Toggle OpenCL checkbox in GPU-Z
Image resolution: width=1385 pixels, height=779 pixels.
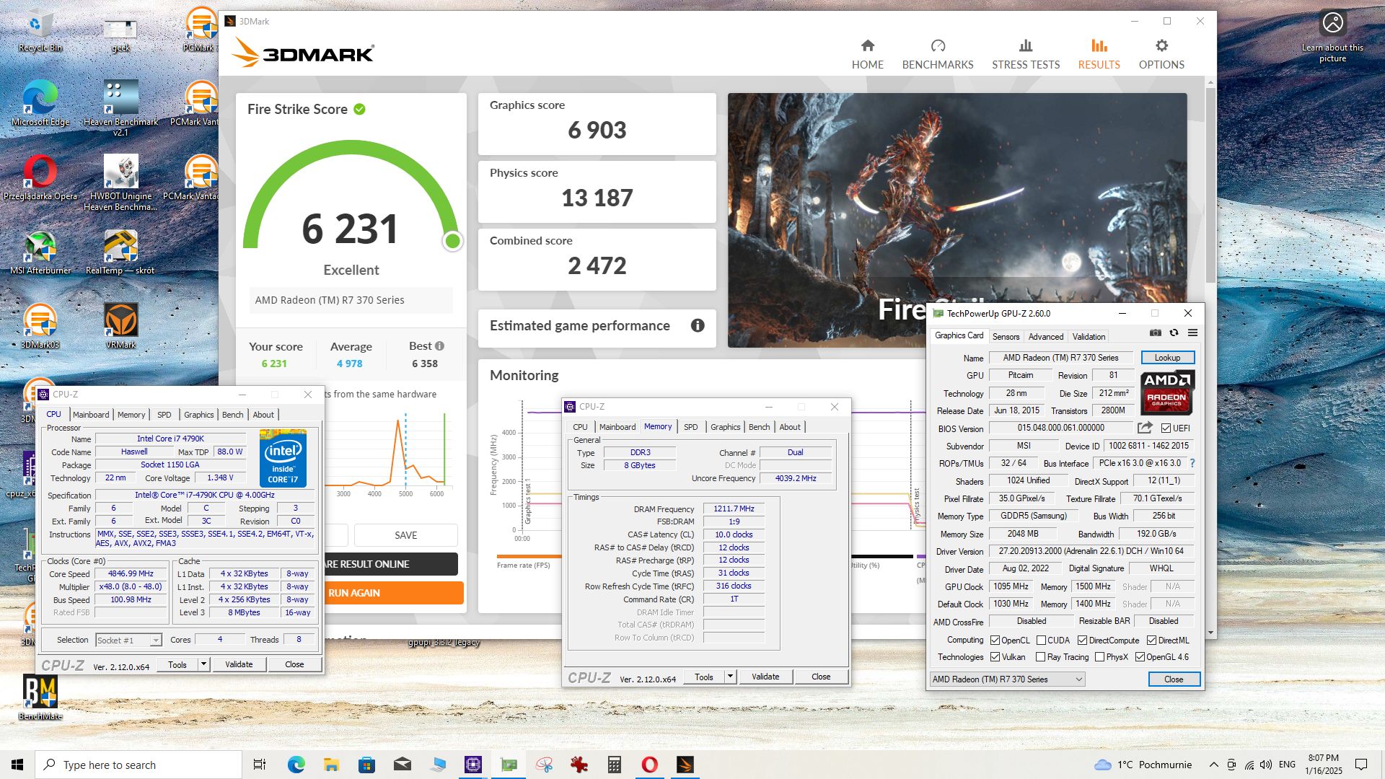tap(995, 640)
